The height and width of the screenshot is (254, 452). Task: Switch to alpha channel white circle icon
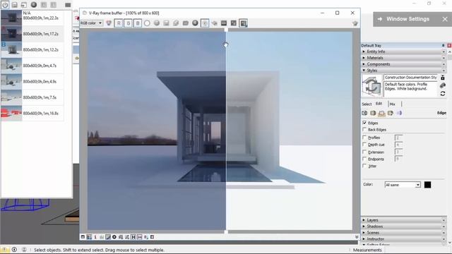click(147, 23)
